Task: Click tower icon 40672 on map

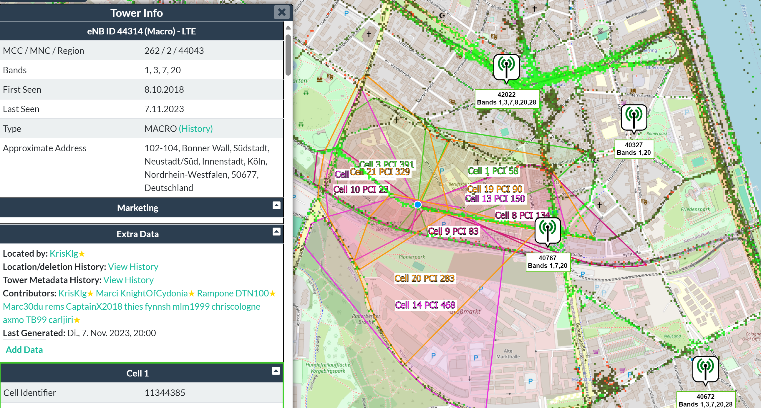Action: [x=705, y=369]
